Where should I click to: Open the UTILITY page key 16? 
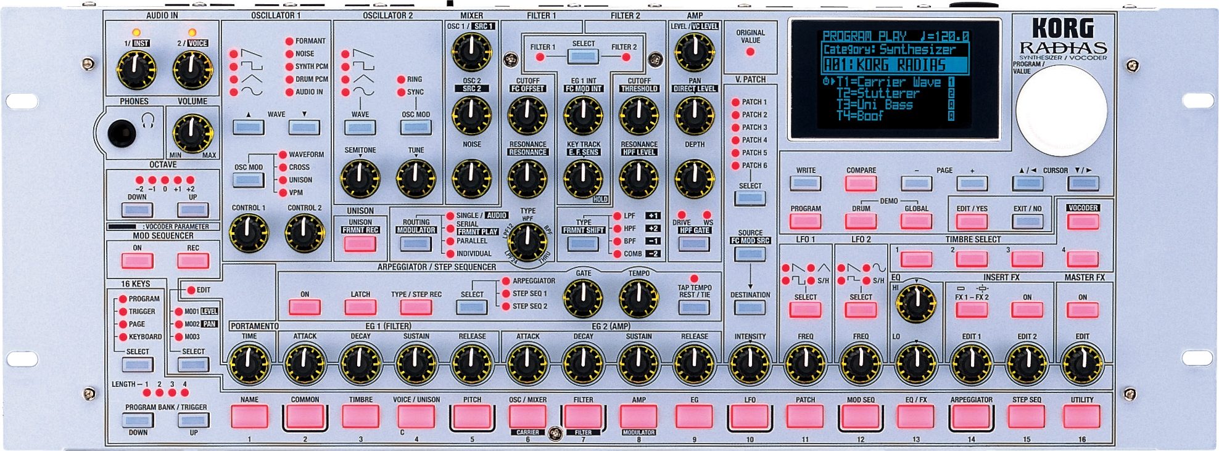pos(1083,417)
